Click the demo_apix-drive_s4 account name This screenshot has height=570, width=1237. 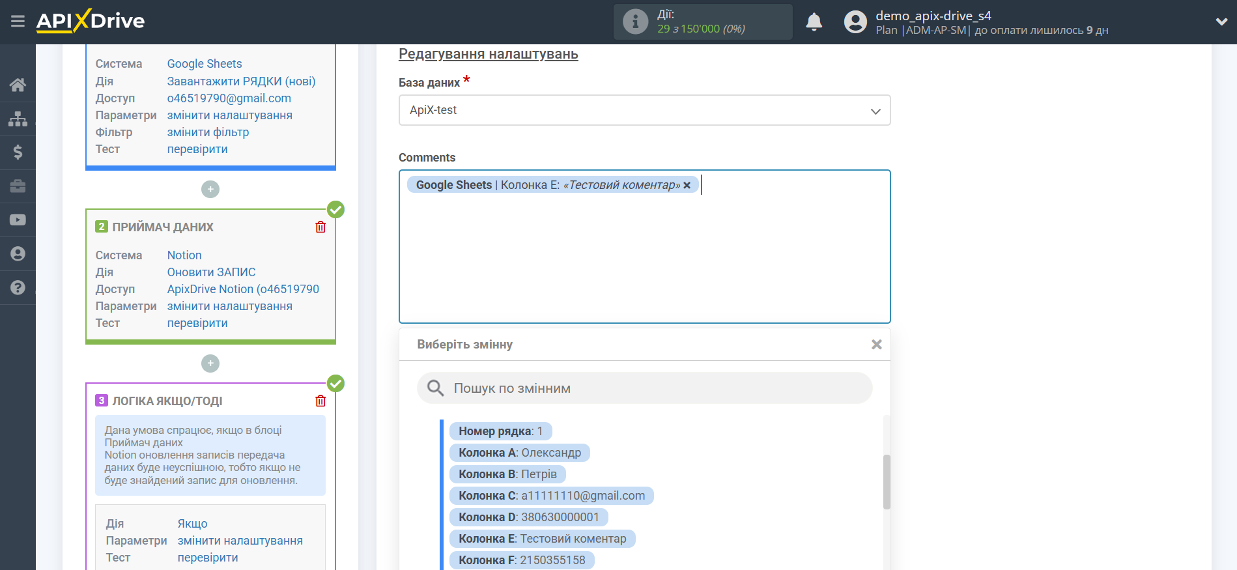(933, 16)
